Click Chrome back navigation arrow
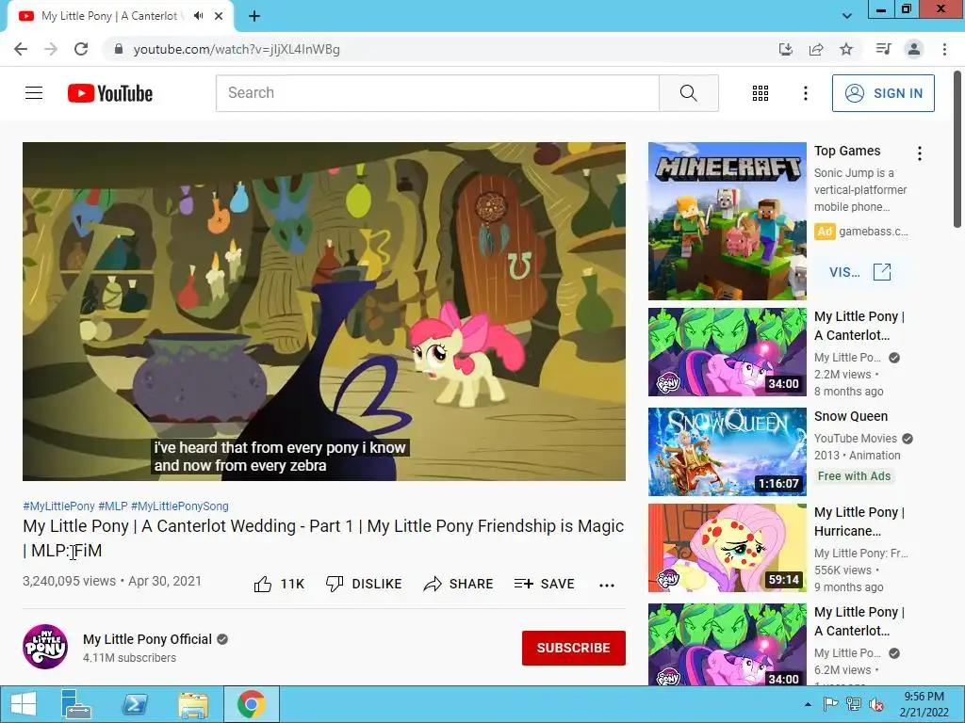Viewport: 965px width, 723px height. point(21,49)
